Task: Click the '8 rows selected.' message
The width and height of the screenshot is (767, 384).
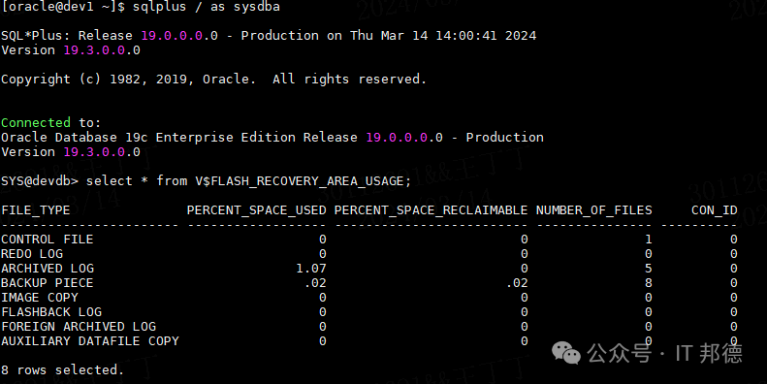Action: 63,370
